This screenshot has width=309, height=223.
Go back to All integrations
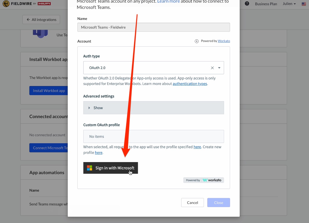tap(41, 20)
